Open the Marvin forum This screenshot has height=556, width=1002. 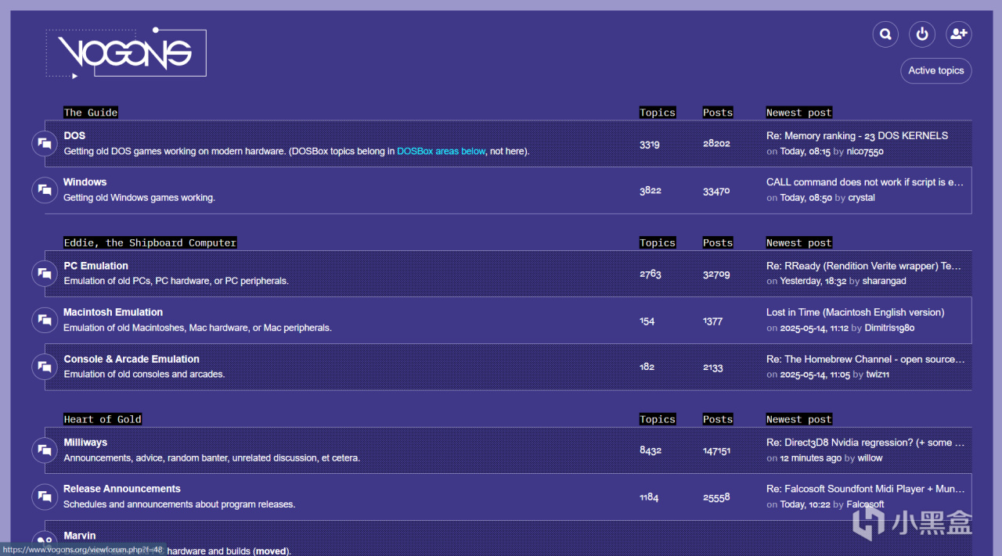pos(80,536)
